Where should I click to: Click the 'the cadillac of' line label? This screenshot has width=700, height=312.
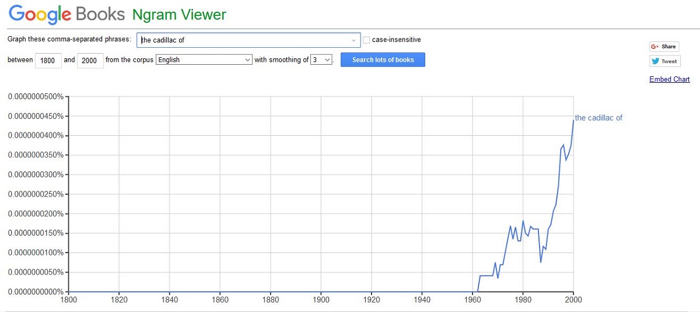pyautogui.click(x=598, y=118)
